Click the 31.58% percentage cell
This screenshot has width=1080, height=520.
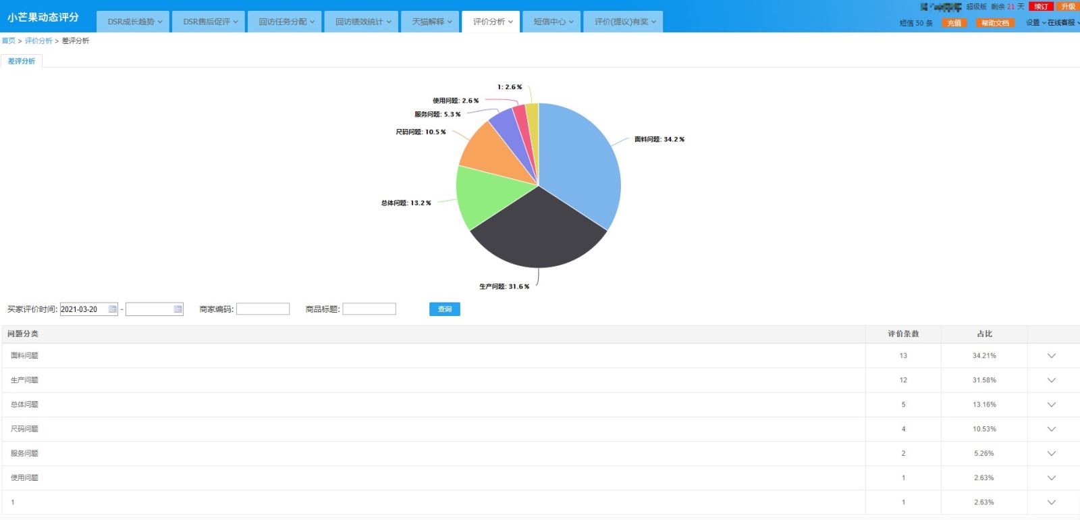[984, 380]
